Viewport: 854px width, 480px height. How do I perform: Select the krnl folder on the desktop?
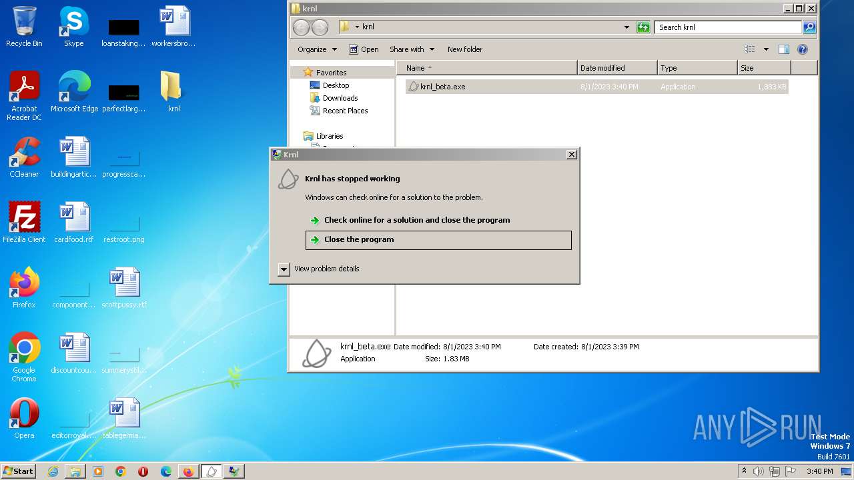pos(173,92)
